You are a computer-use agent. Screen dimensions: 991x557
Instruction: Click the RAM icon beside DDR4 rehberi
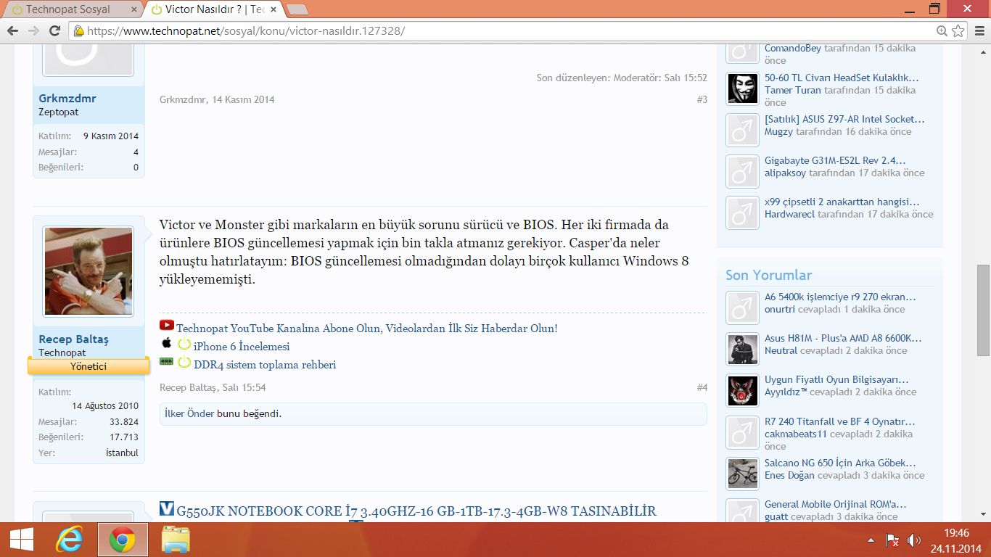[x=166, y=360]
